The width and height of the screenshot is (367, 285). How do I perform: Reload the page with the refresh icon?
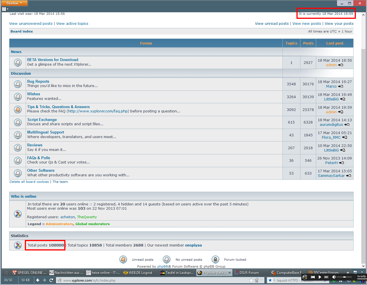(x=51, y=280)
